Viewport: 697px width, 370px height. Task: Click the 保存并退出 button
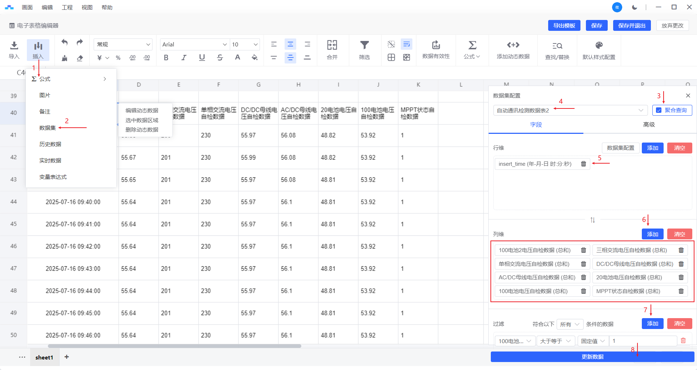(x=632, y=25)
